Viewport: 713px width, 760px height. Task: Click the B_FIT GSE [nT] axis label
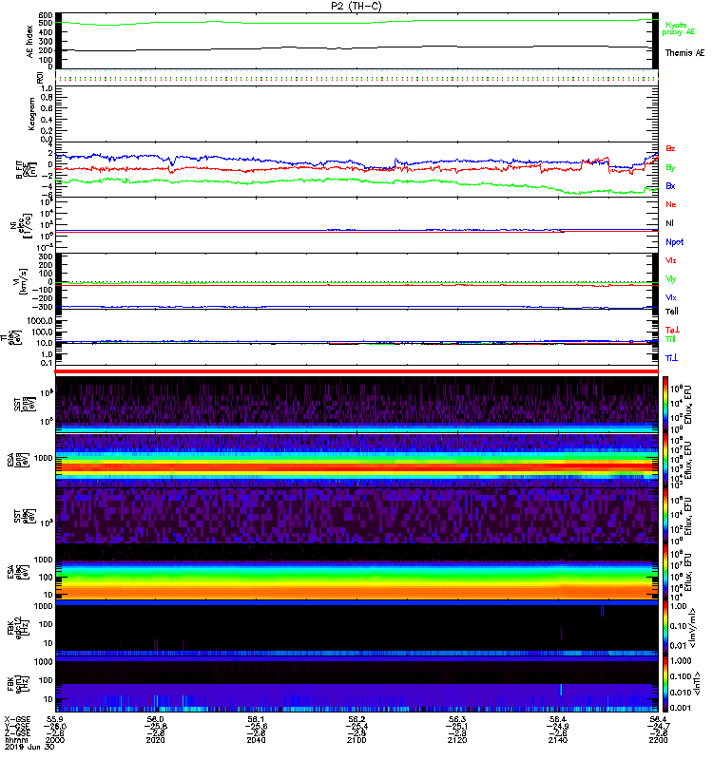point(27,170)
